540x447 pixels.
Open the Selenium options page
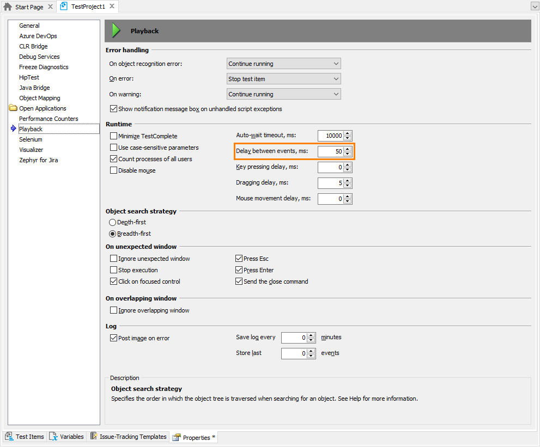(31, 139)
